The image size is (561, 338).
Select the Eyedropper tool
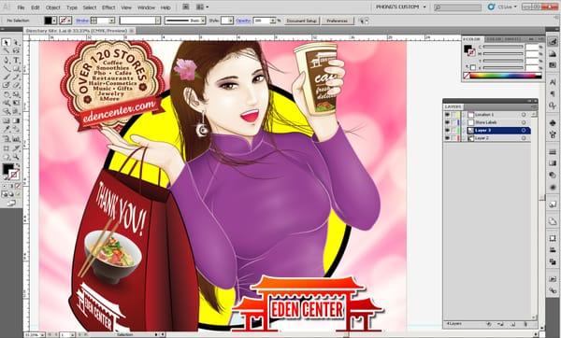tap(7, 130)
